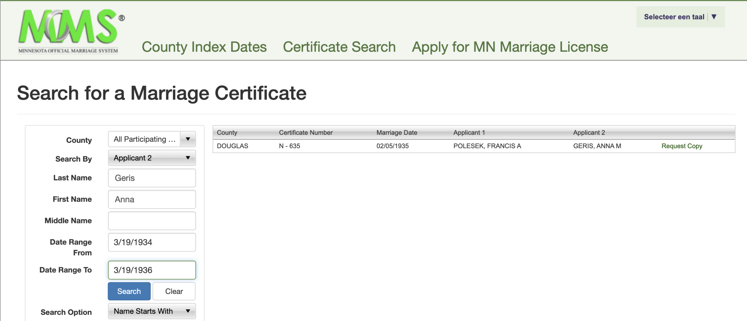Select the DOUGLAS result row
747x321 pixels.
[x=232, y=146]
